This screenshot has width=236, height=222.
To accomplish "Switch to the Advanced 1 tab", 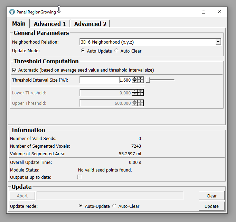I will click(50, 24).
